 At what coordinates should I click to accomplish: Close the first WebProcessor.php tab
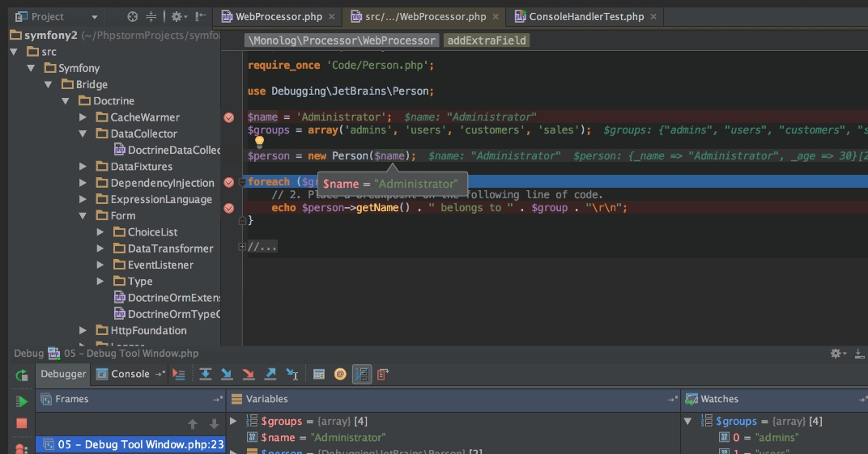click(332, 16)
